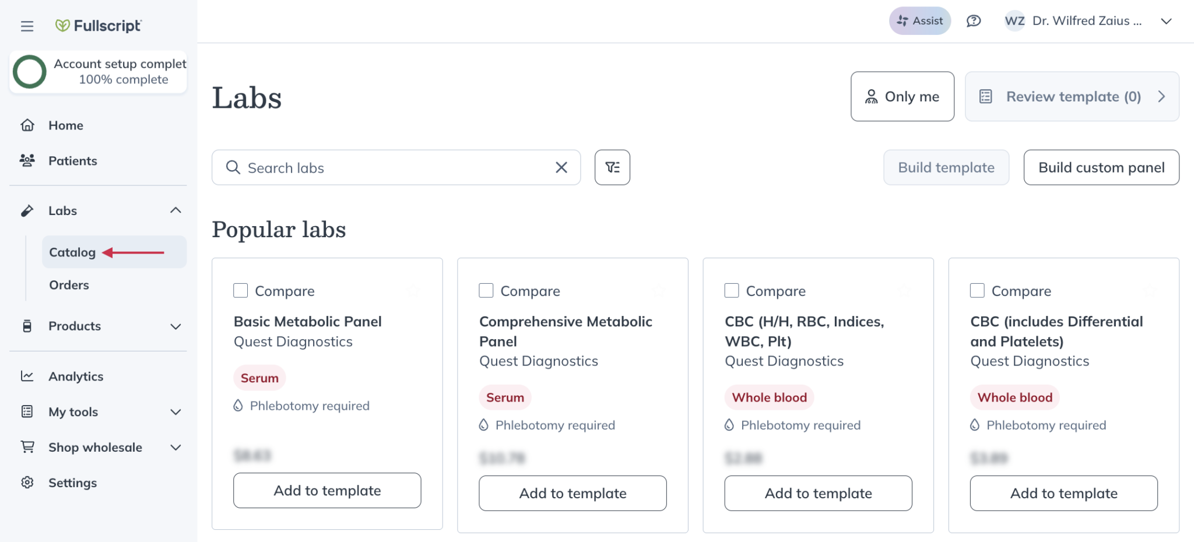Image resolution: width=1194 pixels, height=542 pixels.
Task: Open Analytics chart item
Action: (76, 376)
